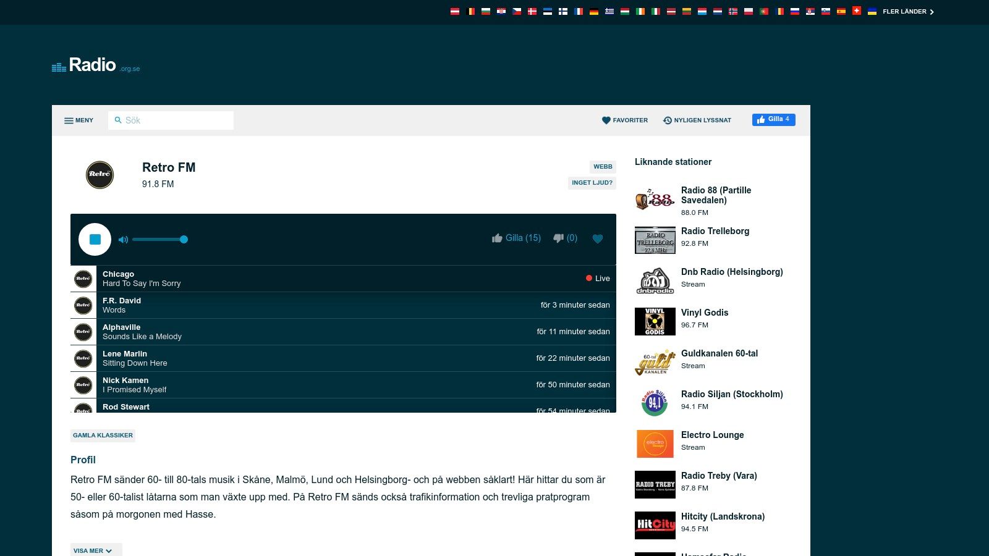The height and width of the screenshot is (556, 989).
Task: Click the Facebook Gilla 4 button
Action: 773,119
